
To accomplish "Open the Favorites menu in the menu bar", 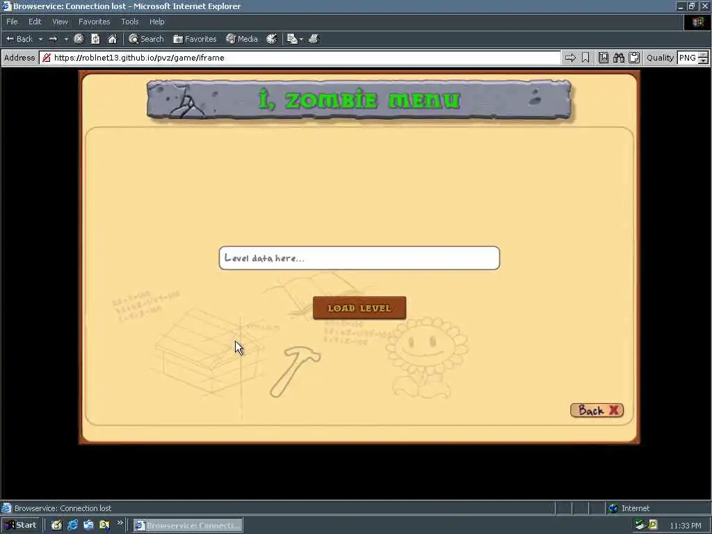I will (94, 22).
